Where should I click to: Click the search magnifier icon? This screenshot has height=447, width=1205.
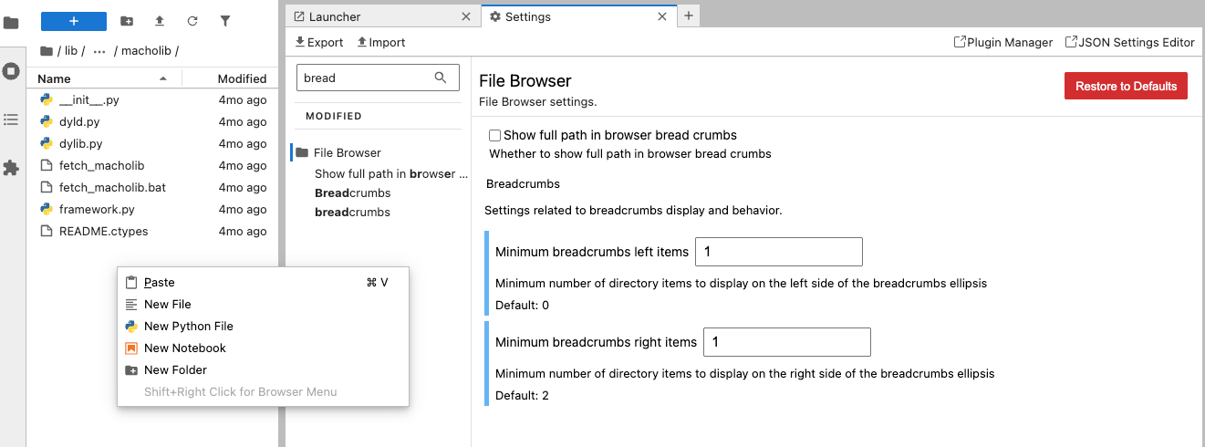441,78
